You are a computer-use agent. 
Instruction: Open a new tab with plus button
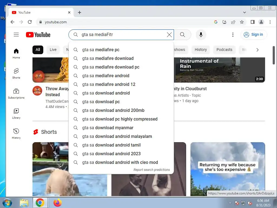(x=80, y=12)
